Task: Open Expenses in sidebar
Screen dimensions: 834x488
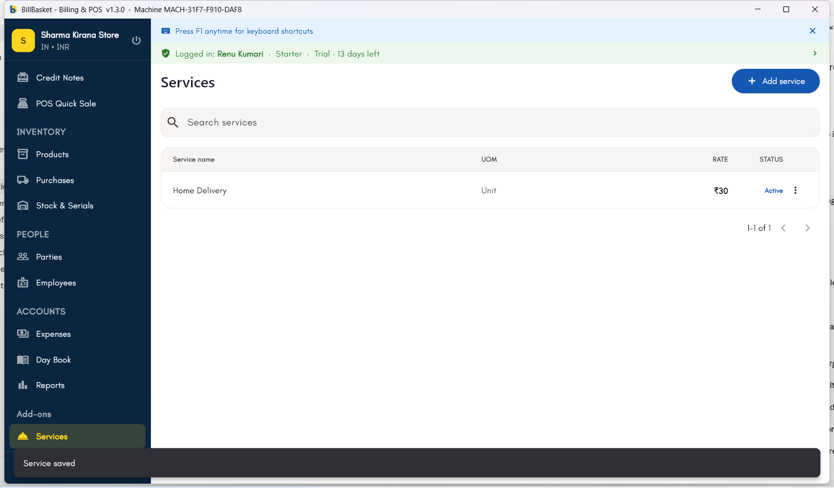Action: pyautogui.click(x=77, y=334)
